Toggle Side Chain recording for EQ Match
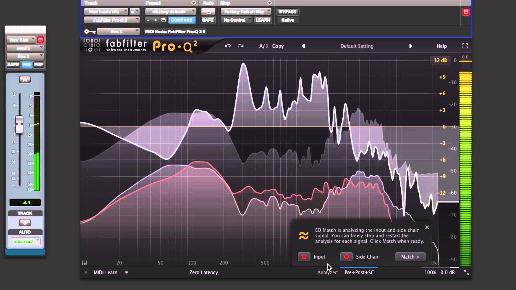 (346, 257)
